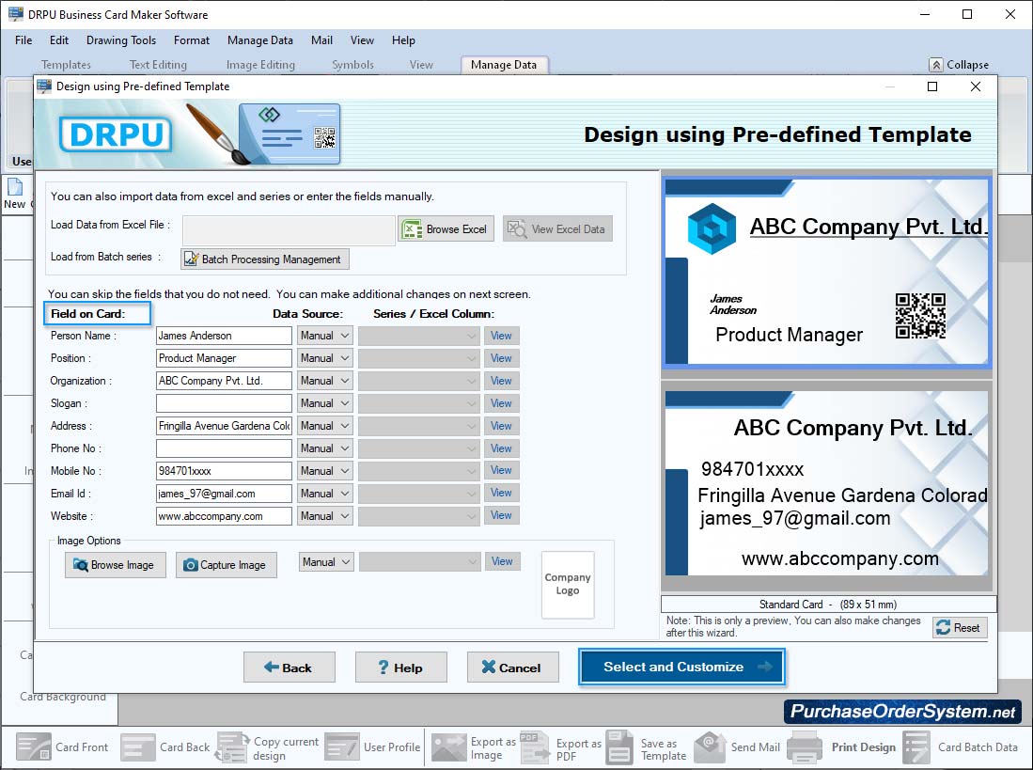Click the Card Front icon
1033x770 pixels.
click(34, 746)
